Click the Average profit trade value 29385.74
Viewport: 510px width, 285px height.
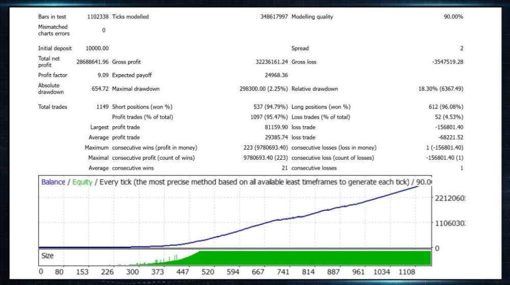(x=276, y=137)
